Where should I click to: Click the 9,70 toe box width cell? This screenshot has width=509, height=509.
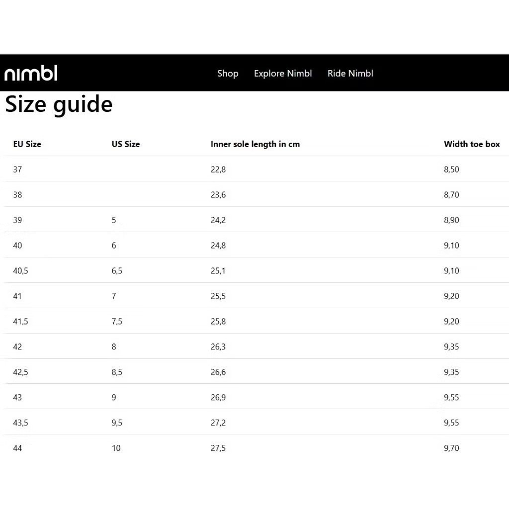coord(451,448)
